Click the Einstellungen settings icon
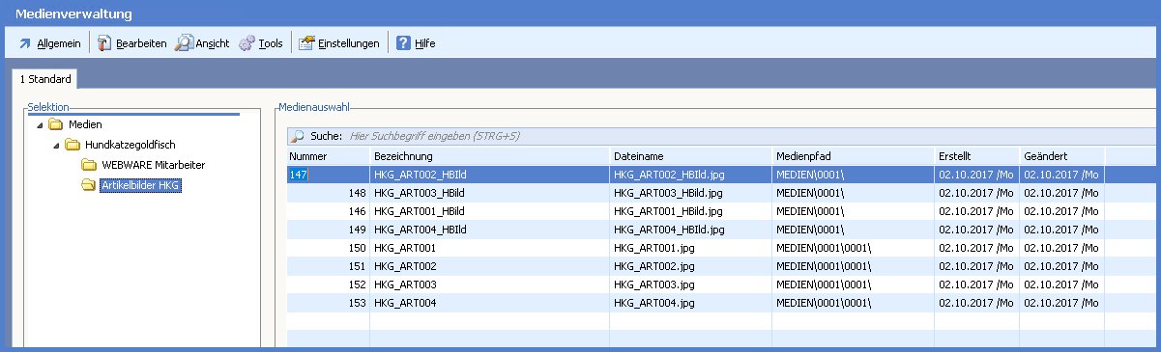Image resolution: width=1161 pixels, height=352 pixels. pos(306,43)
